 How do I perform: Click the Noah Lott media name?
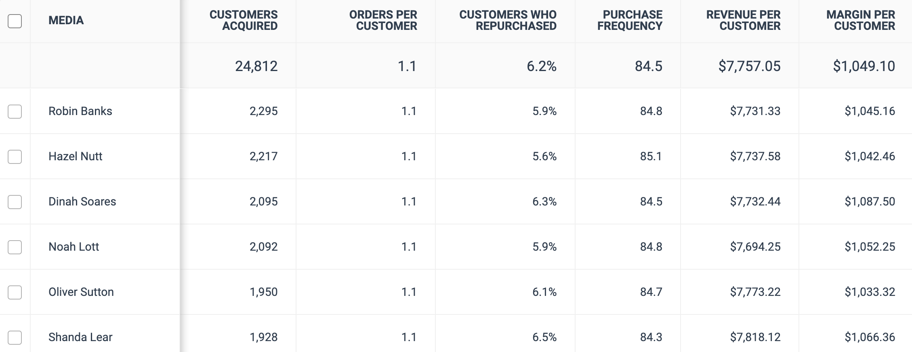coord(74,247)
